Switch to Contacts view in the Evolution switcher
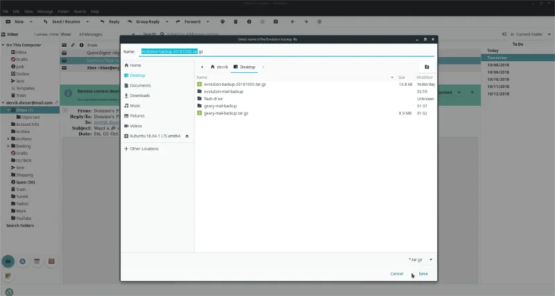 pos(23,261)
